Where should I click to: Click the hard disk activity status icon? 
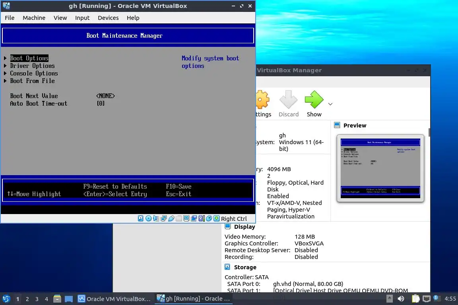pyautogui.click(x=141, y=218)
